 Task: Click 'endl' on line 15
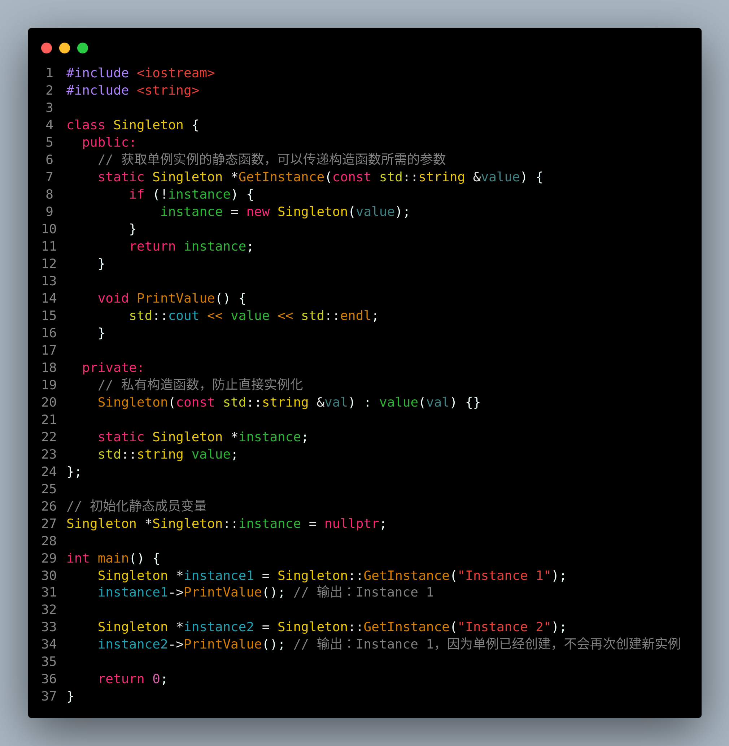click(x=356, y=316)
